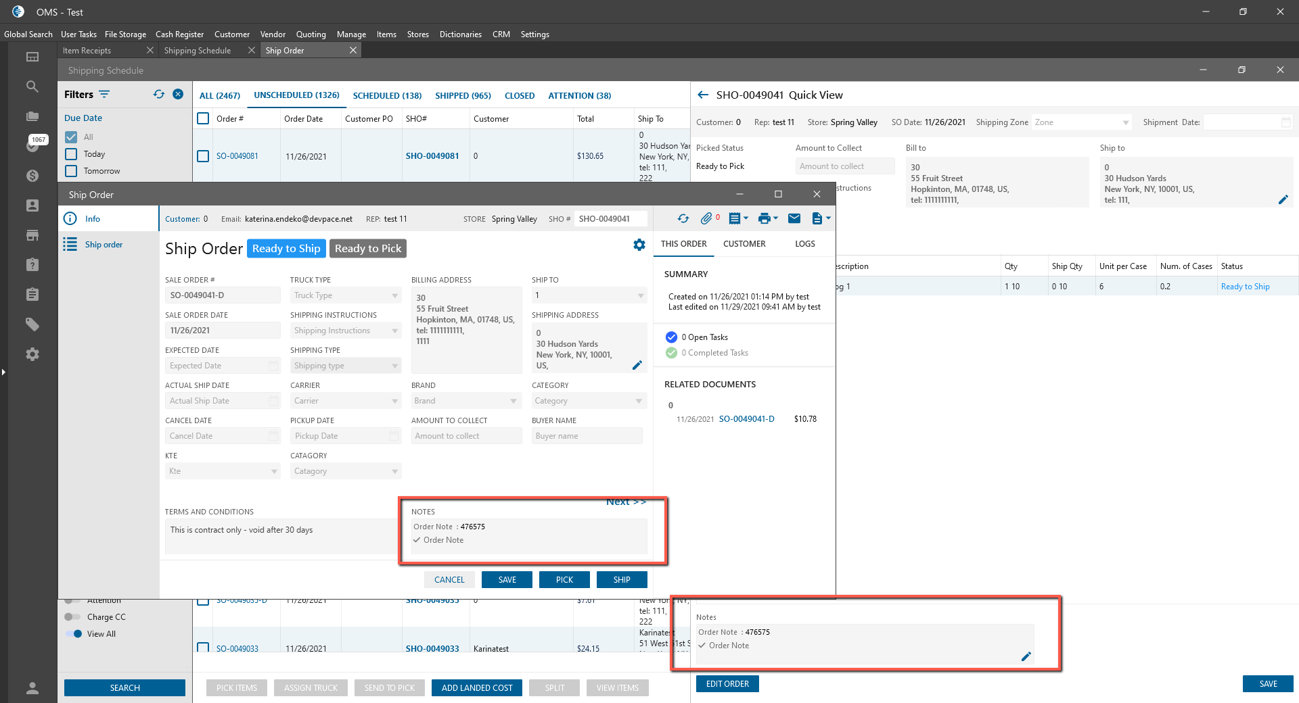Select checkbox for order SO-0049081

(x=203, y=156)
